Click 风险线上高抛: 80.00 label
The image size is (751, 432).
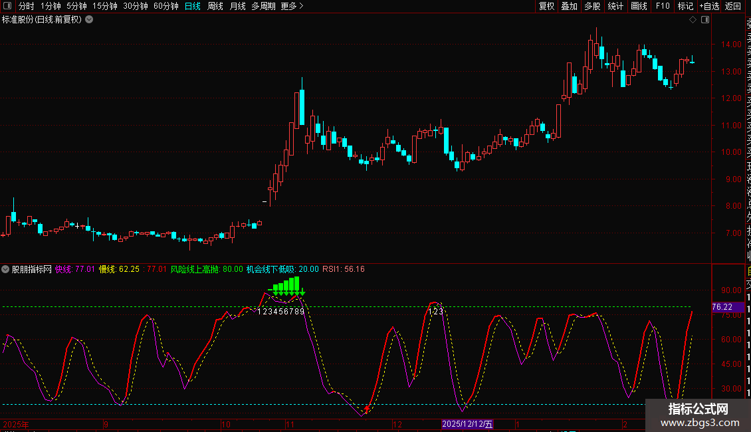click(207, 269)
